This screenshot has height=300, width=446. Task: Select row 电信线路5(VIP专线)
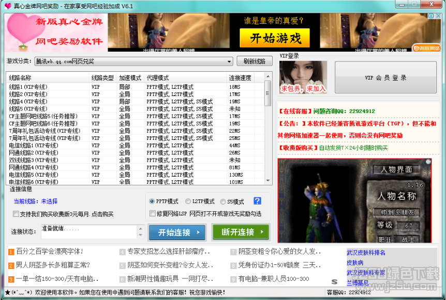click(136, 175)
